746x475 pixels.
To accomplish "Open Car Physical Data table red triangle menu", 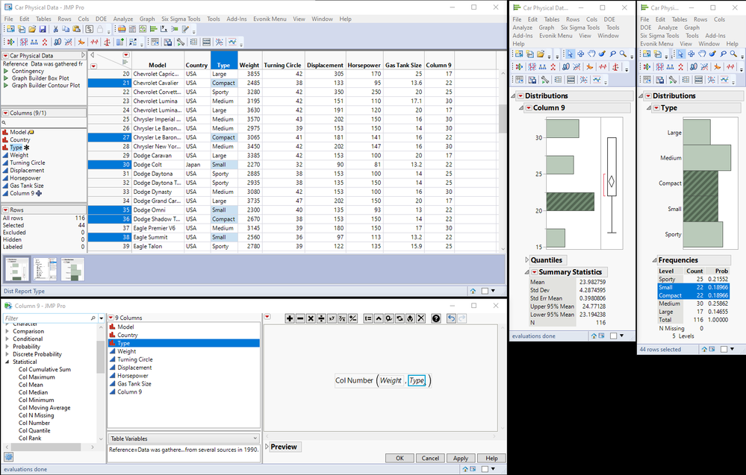I will (x=6, y=56).
